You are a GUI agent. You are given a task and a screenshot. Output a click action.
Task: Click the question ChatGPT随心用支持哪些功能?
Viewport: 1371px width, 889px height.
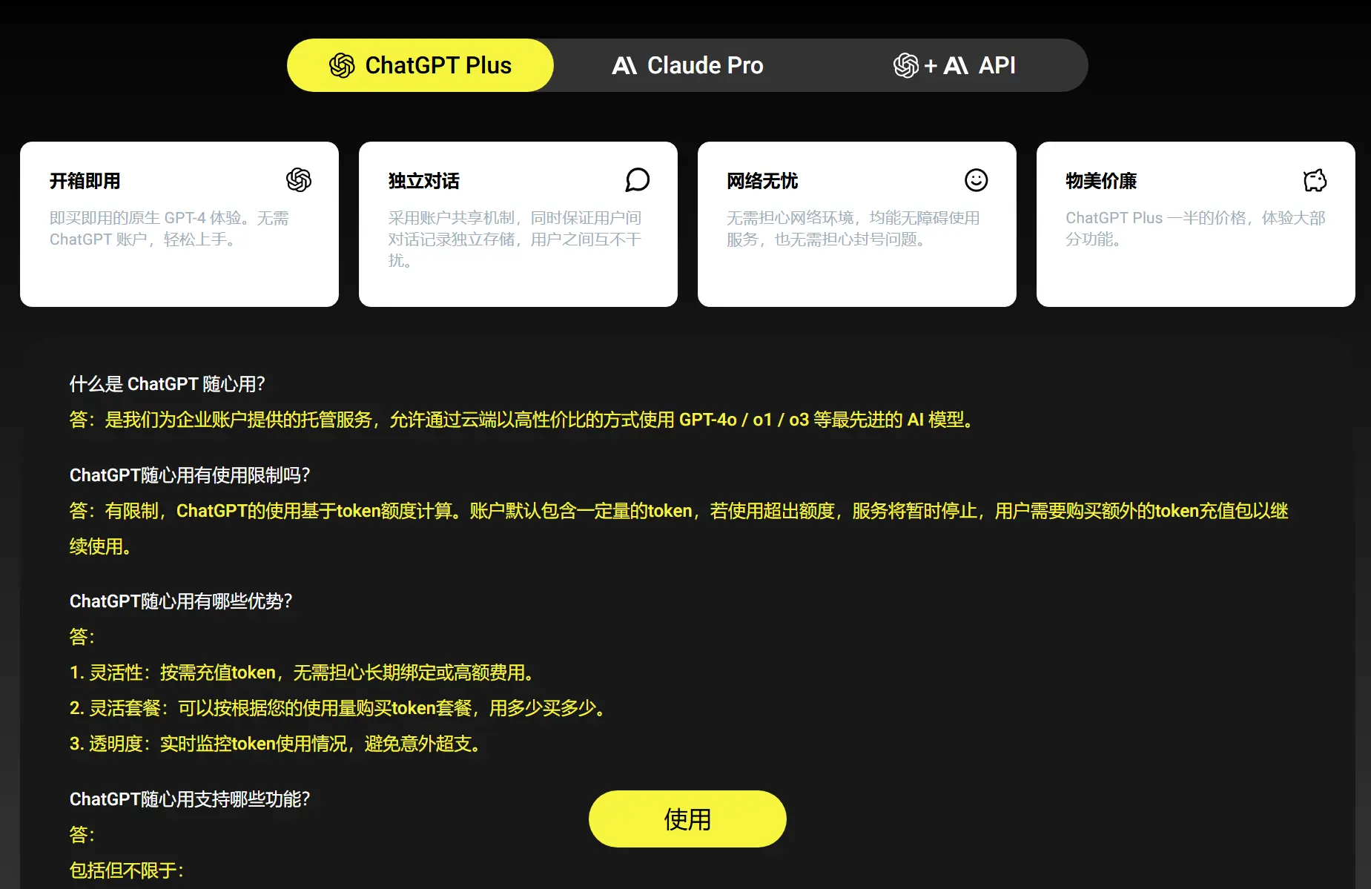coord(190,799)
